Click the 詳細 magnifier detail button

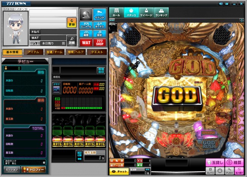(72, 41)
